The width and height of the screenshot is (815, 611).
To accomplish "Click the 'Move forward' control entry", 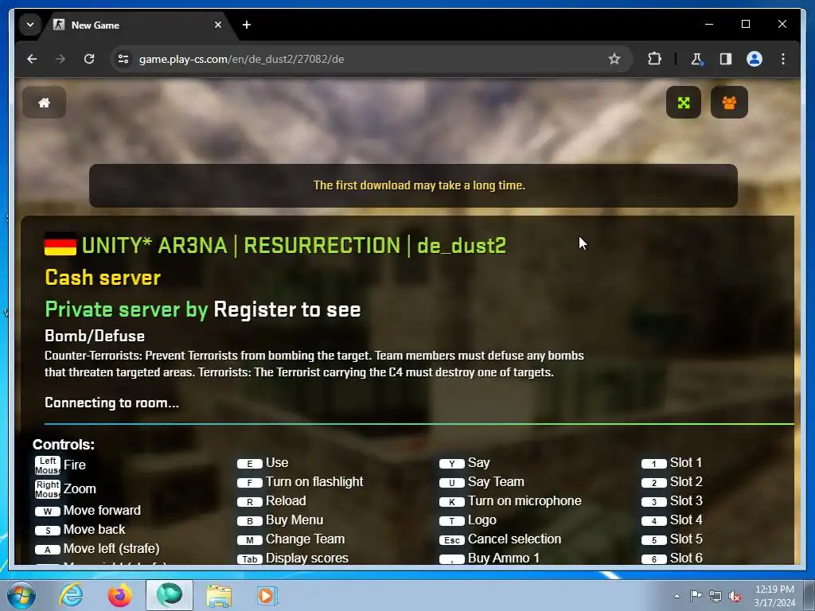I will coord(88,510).
